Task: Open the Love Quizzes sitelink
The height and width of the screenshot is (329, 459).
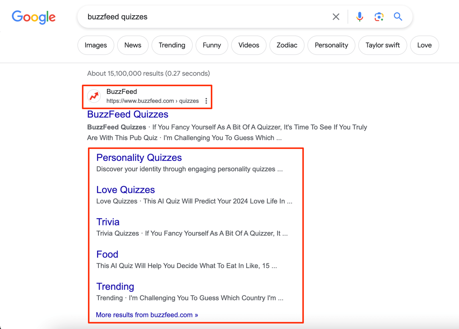Action: [126, 190]
